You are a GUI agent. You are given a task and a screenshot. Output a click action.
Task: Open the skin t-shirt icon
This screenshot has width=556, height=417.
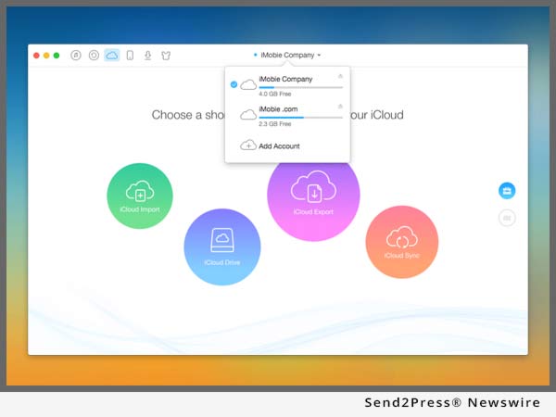tap(166, 56)
